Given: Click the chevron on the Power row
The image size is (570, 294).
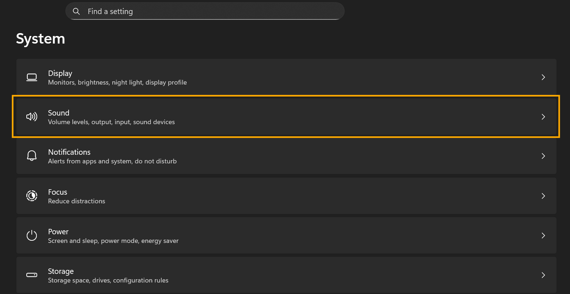Looking at the screenshot, I should tap(543, 235).
